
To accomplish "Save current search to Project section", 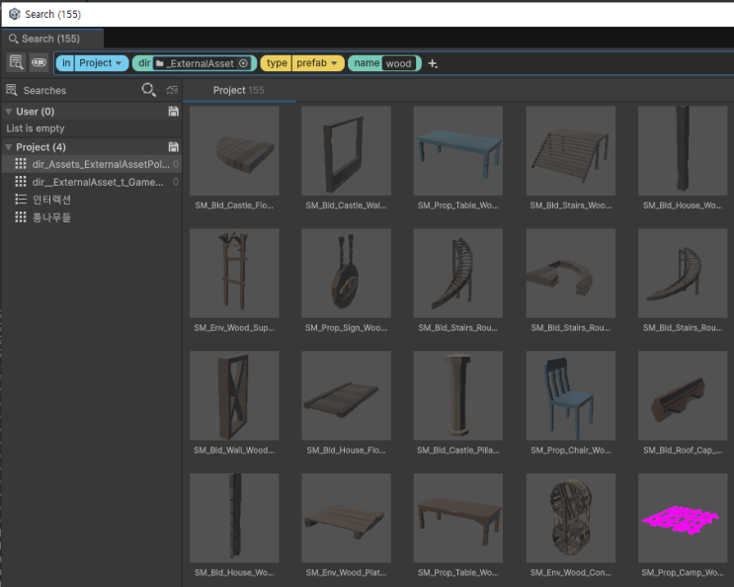I will (173, 147).
